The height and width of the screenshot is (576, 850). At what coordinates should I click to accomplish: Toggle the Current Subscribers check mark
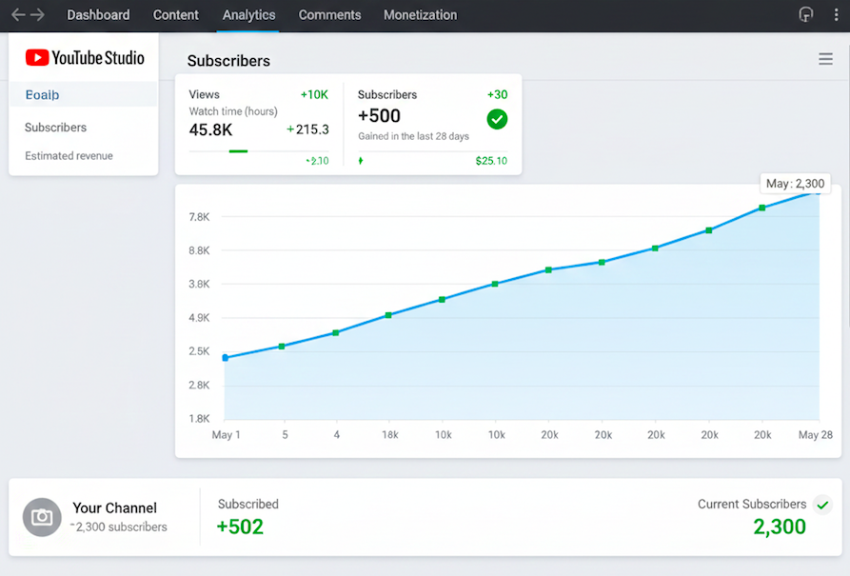[822, 505]
